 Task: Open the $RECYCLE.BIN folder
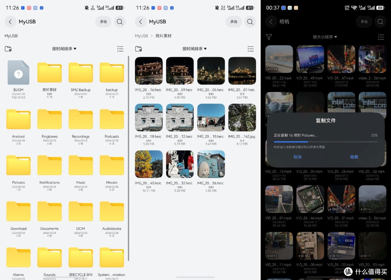tap(81, 258)
